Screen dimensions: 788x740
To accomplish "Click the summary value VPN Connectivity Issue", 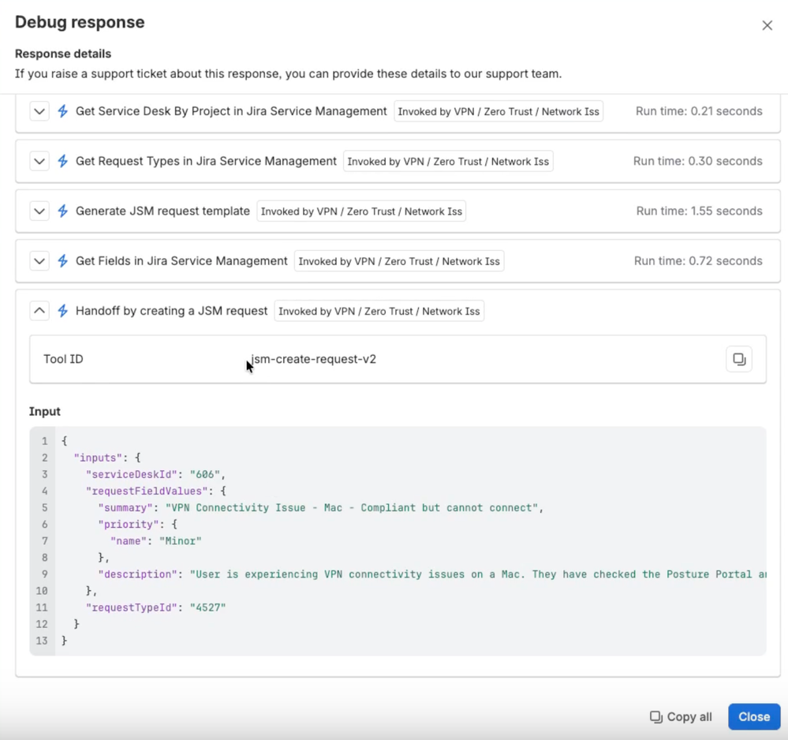I will click(352, 507).
